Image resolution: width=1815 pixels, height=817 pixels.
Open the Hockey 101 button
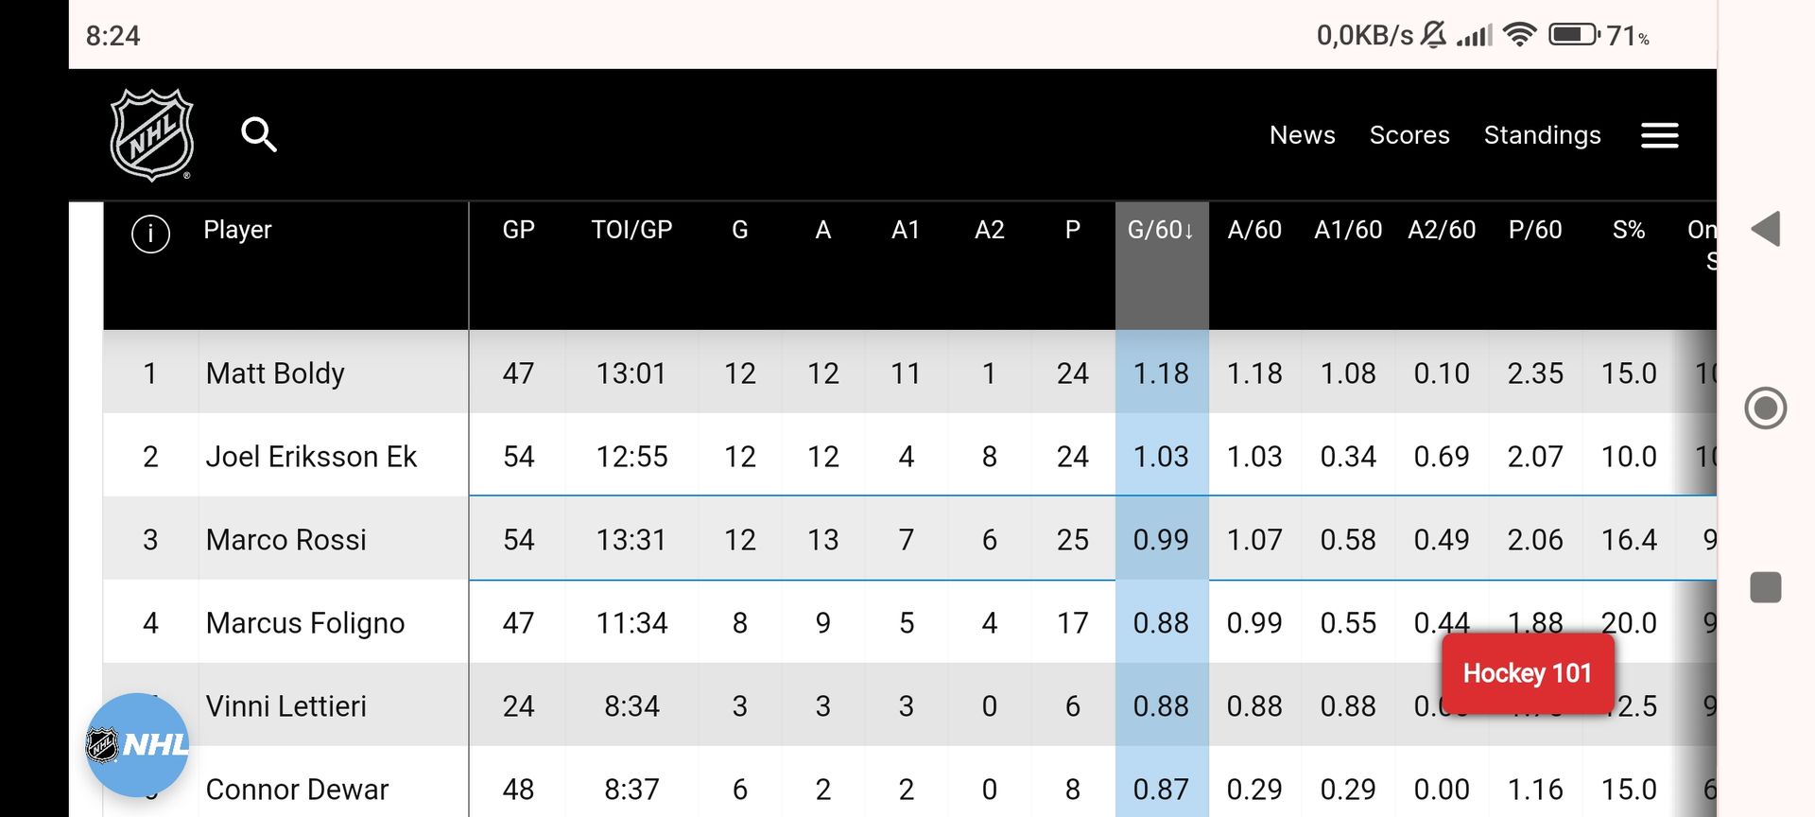[x=1527, y=673]
